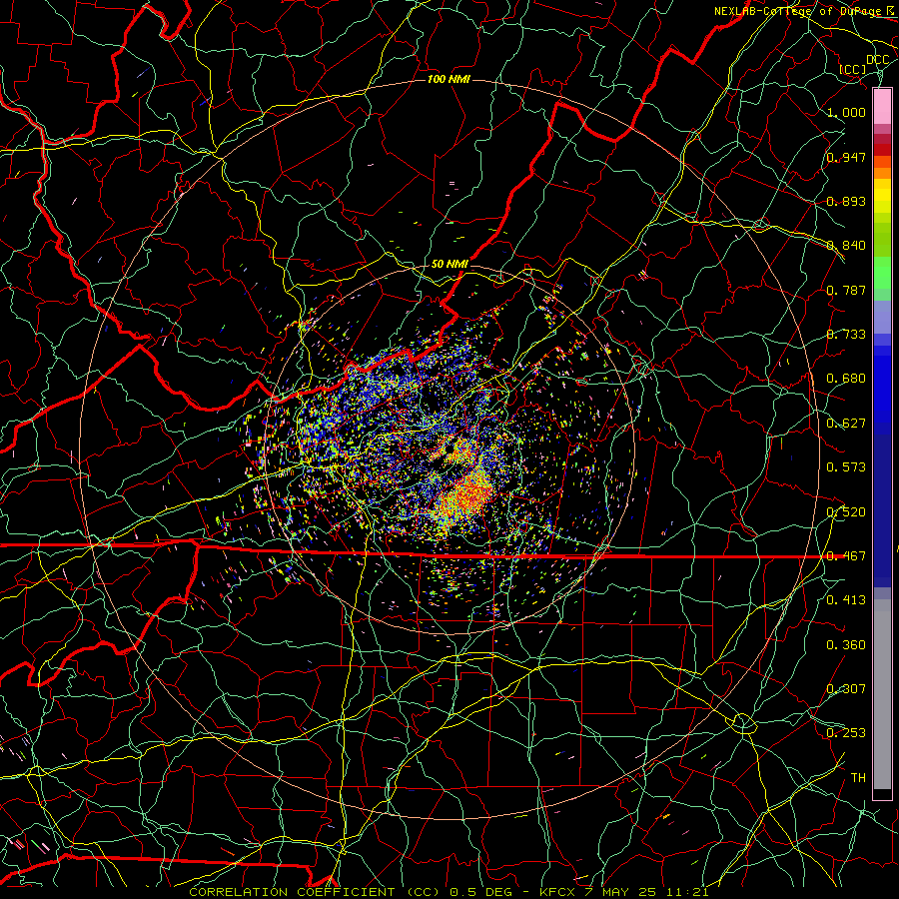Click the 0.360 scale value
This screenshot has width=899, height=899.
tap(846, 645)
